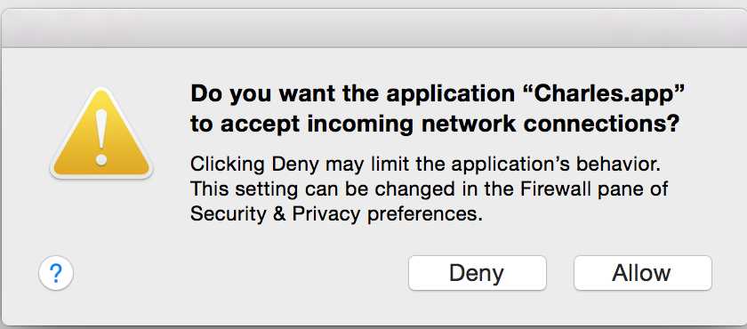Deny incoming connections for Charles.app
747x329 pixels.
click(477, 273)
